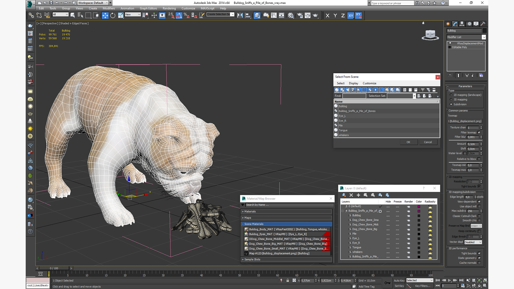Toggle the Filter texmap checkbox
The image size is (514, 289).
pyautogui.click(x=479, y=132)
